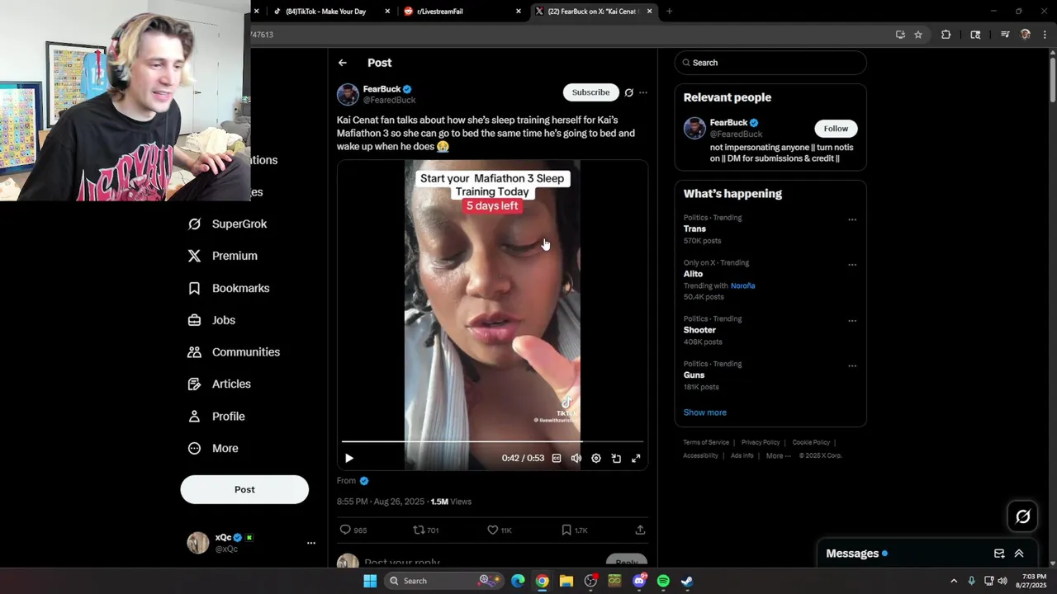Open Cookie Policy link

[x=811, y=442]
